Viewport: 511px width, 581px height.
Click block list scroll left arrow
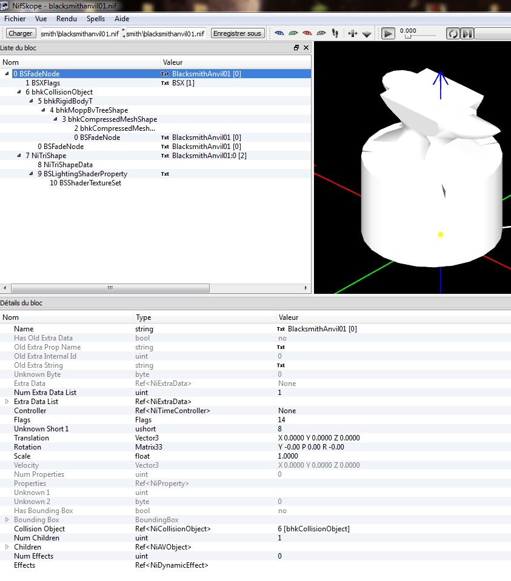5,288
